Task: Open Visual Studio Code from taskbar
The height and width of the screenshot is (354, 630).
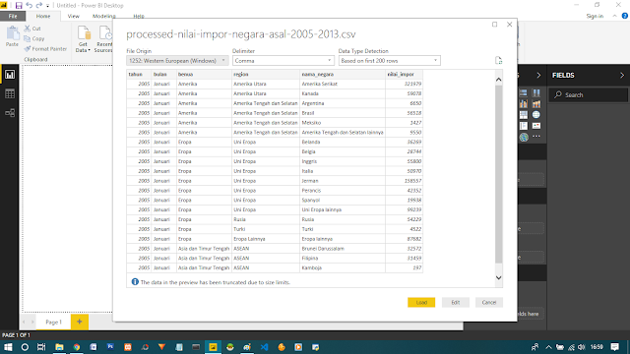Action: pyautogui.click(x=264, y=347)
